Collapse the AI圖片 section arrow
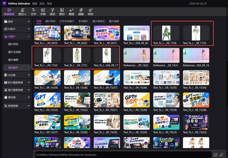The image size is (228, 158). [29, 37]
